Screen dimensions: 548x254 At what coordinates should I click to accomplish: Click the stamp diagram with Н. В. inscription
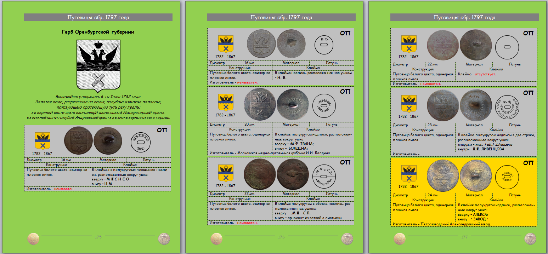(x=323, y=45)
